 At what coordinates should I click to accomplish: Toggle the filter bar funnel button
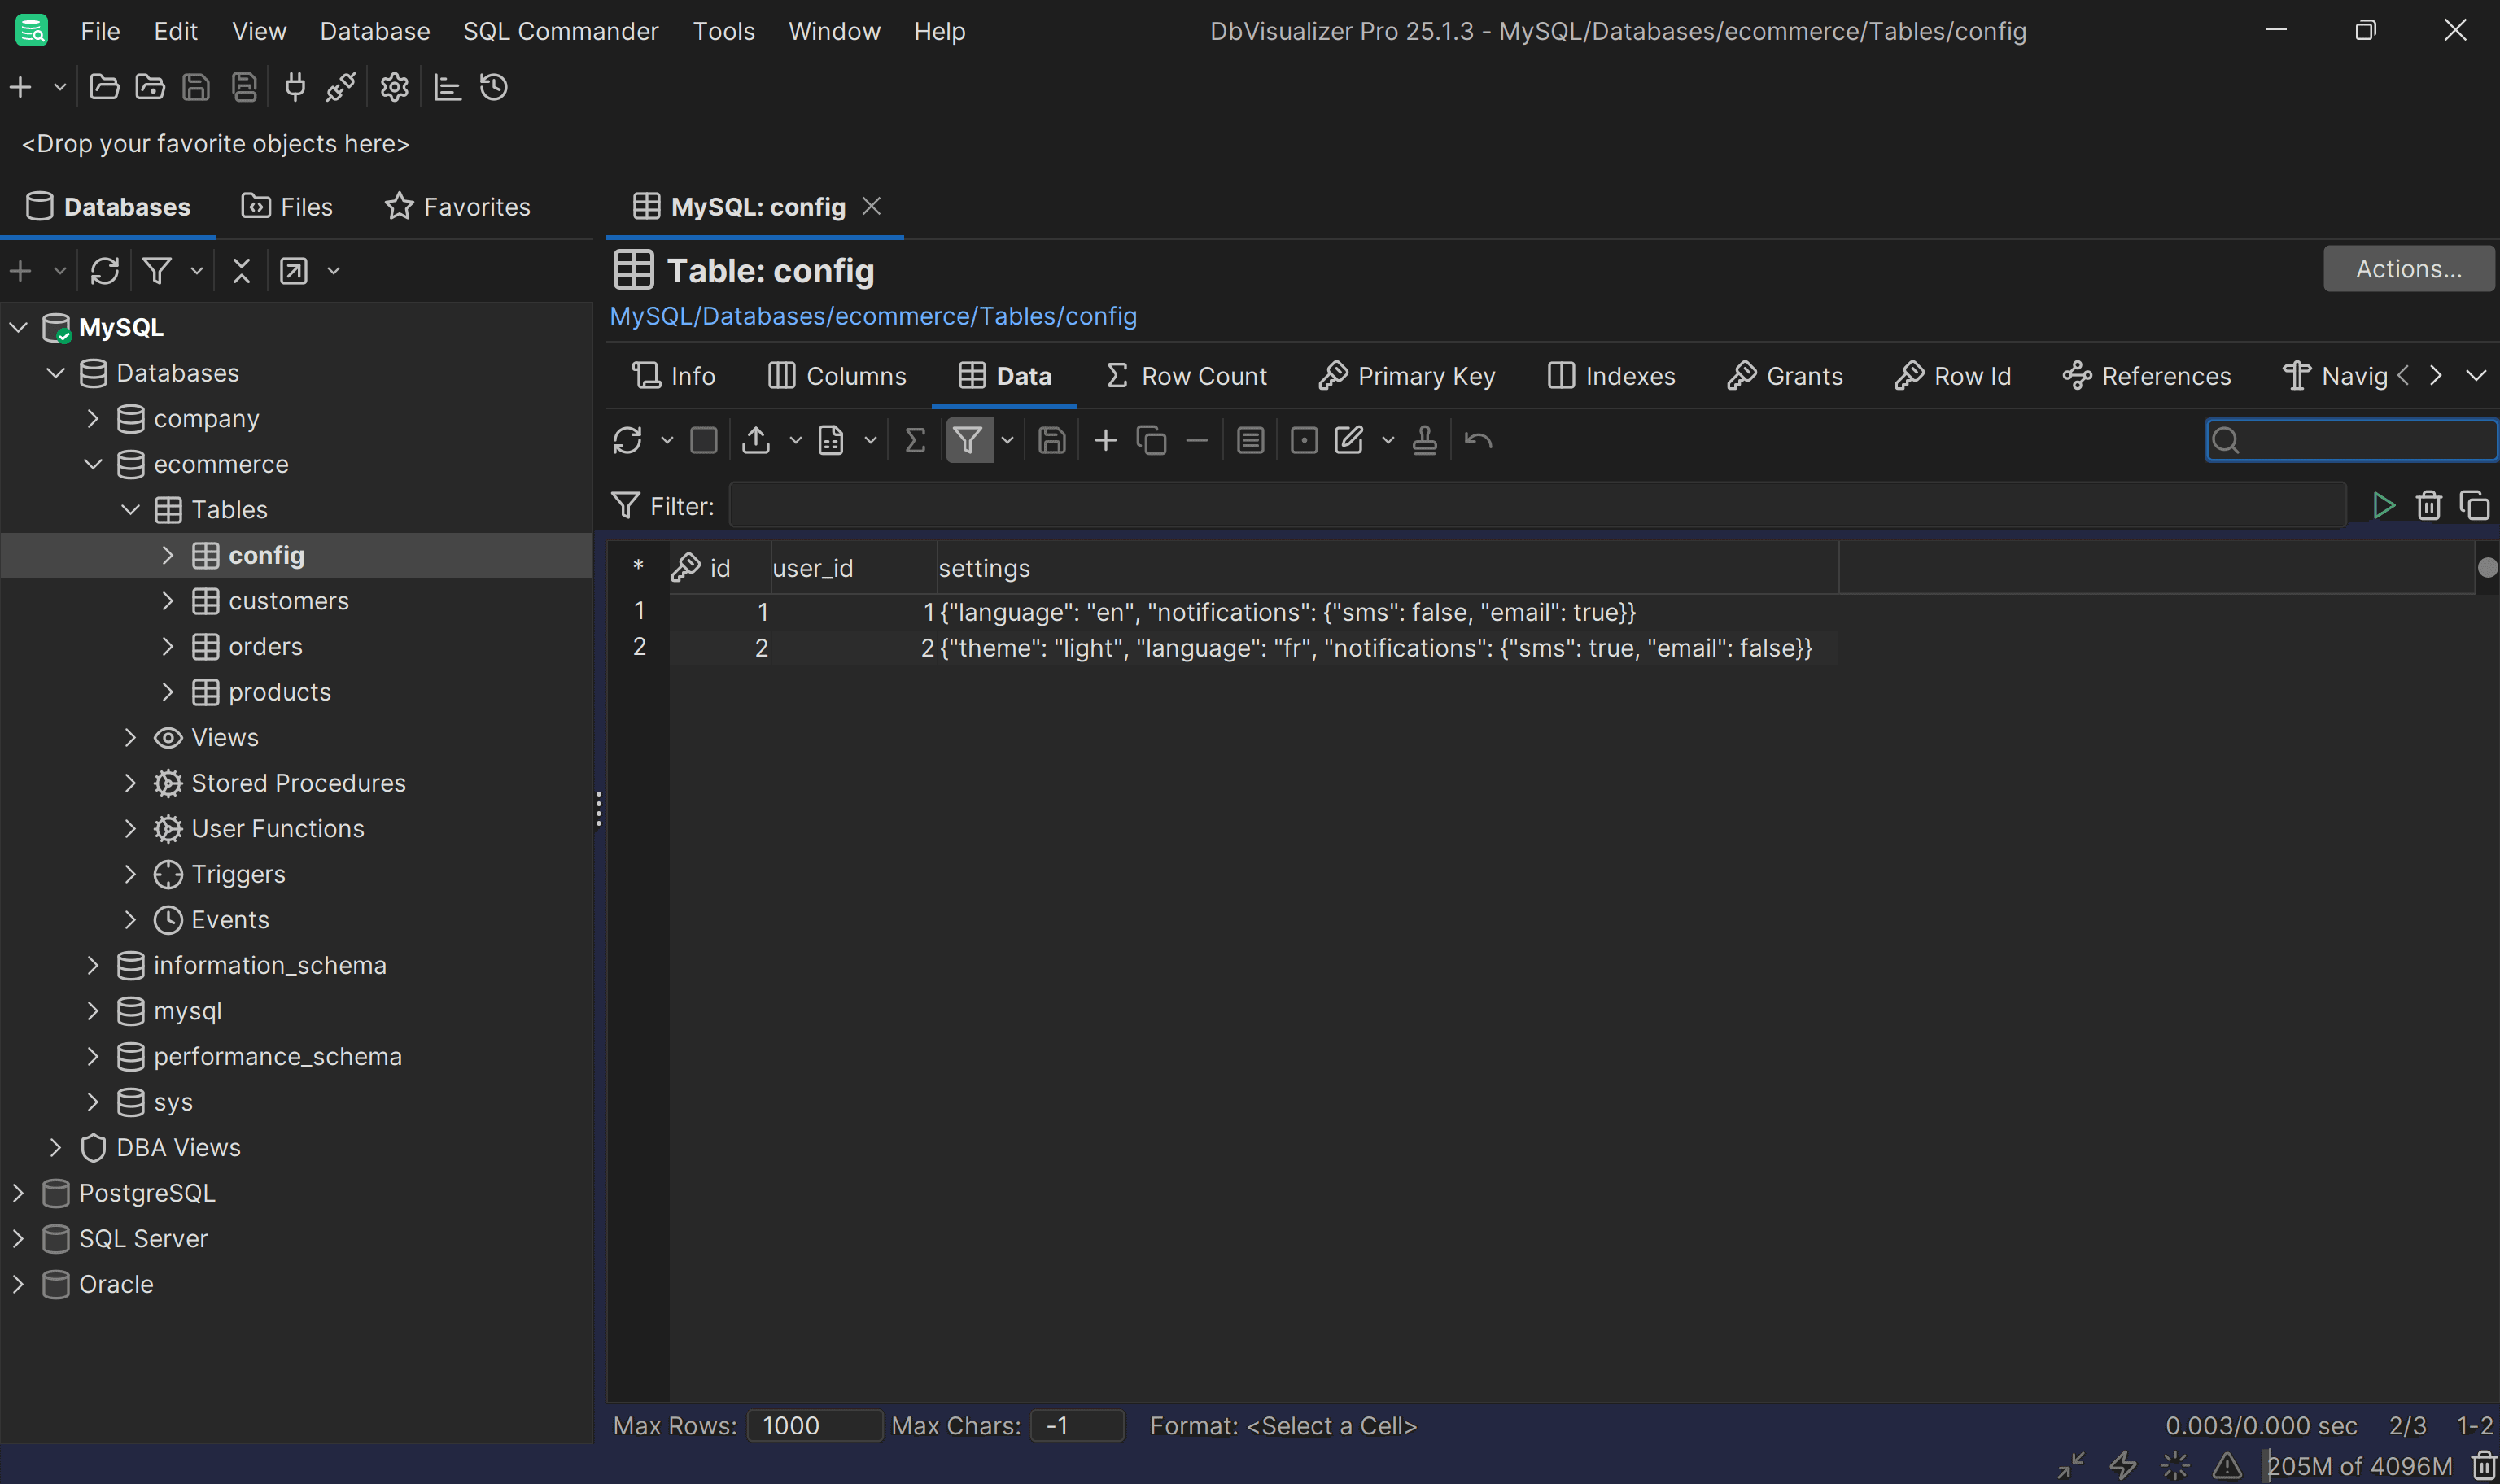(x=968, y=440)
